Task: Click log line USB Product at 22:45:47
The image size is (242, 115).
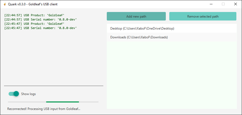Action: pos(34,24)
